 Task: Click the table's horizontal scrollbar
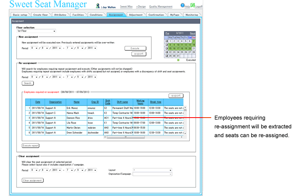(125, 137)
